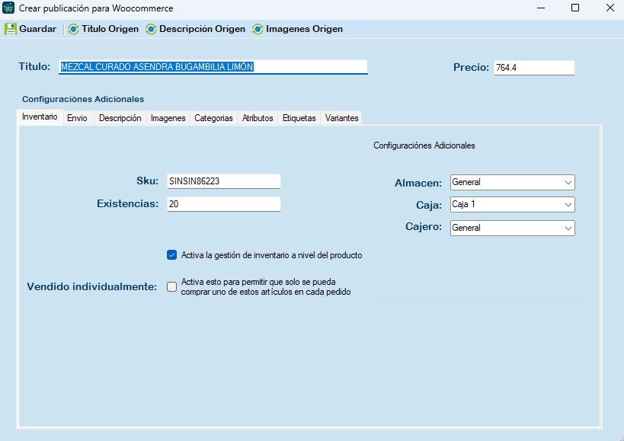Open the Variantes tab
This screenshot has height=441, width=624.
click(x=341, y=118)
